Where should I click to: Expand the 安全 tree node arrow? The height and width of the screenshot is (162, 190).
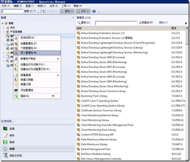coord(4,27)
